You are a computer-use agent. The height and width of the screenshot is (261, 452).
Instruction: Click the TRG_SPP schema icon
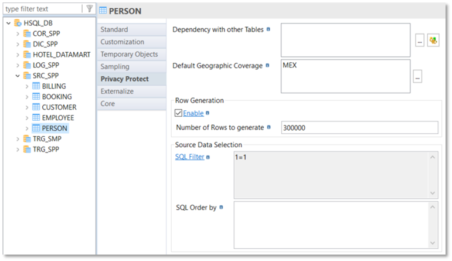pyautogui.click(x=27, y=150)
